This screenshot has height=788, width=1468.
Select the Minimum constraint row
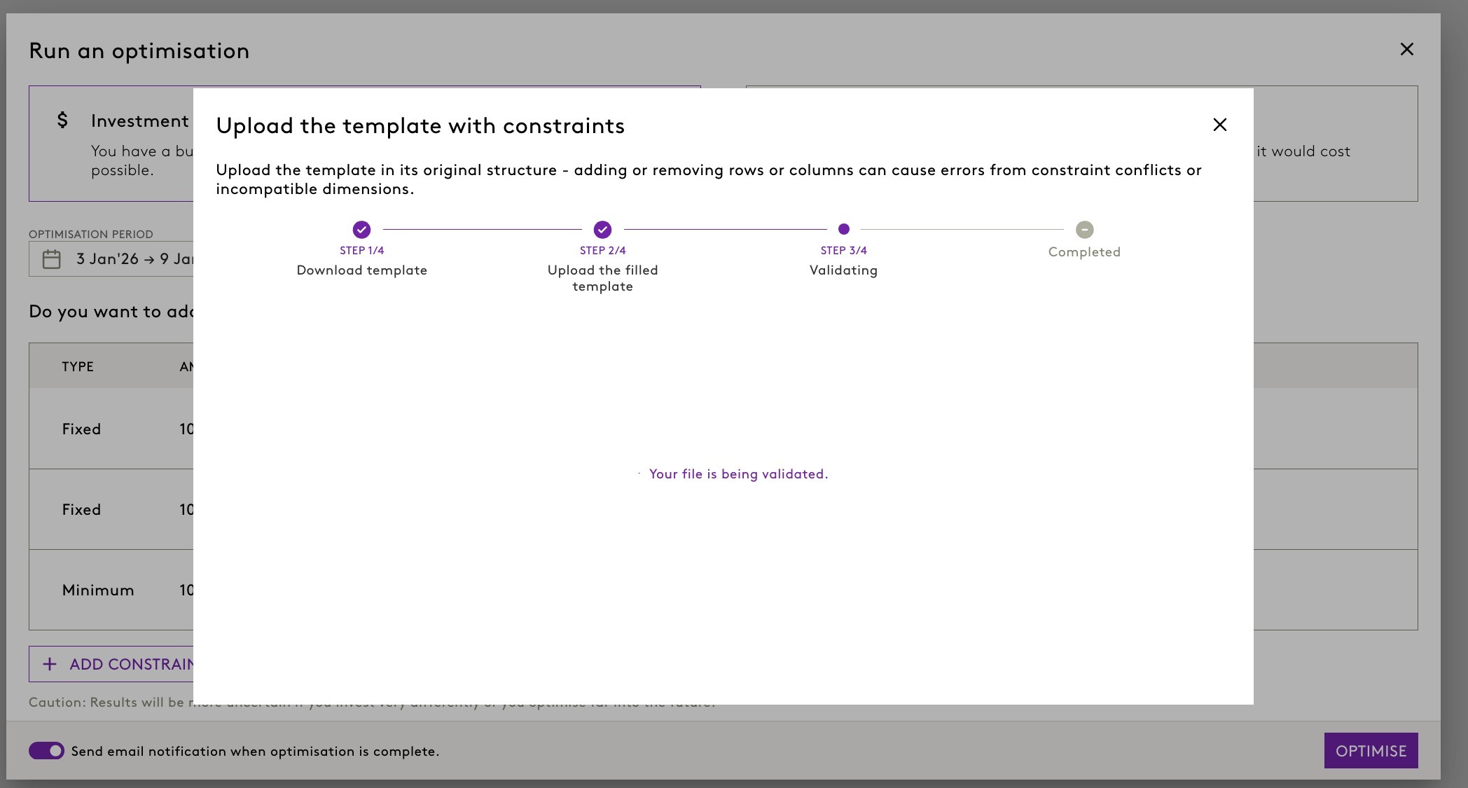tap(98, 590)
